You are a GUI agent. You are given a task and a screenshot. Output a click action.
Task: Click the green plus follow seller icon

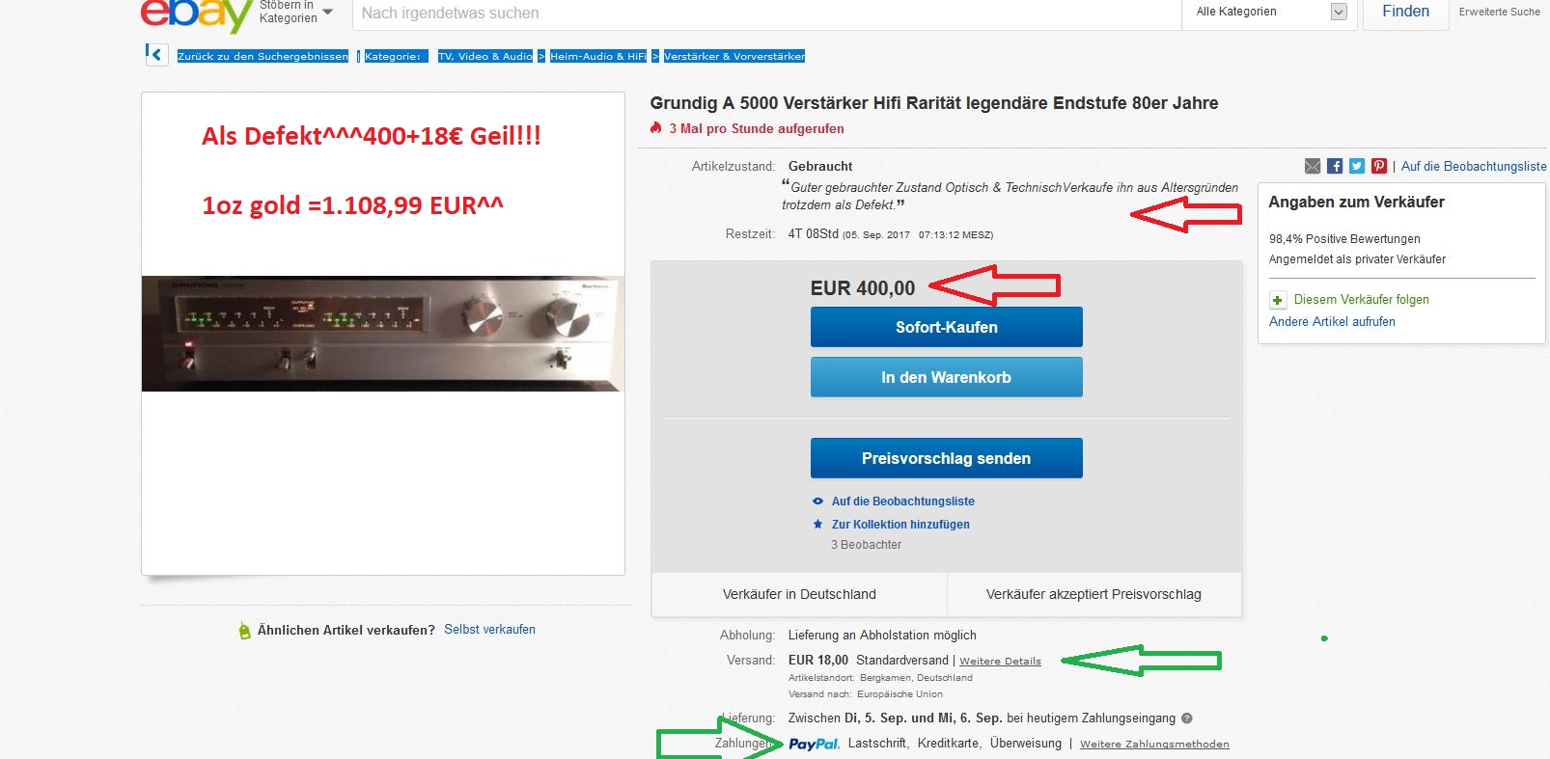click(1277, 300)
